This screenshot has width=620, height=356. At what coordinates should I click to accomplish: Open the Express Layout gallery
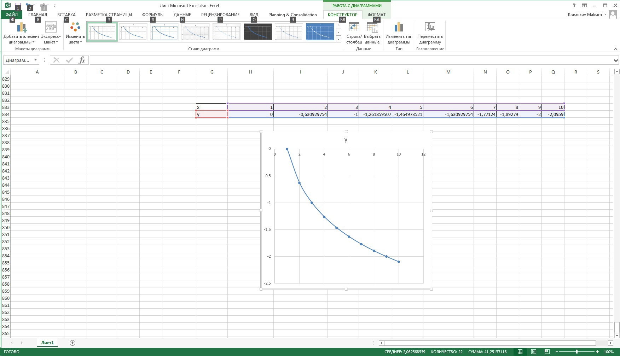[x=51, y=28]
